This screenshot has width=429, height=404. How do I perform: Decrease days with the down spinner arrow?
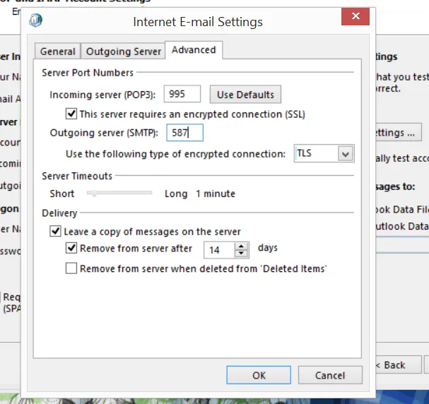[x=241, y=254]
